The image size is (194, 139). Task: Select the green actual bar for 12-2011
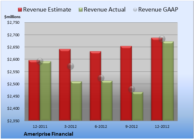pos(46,91)
